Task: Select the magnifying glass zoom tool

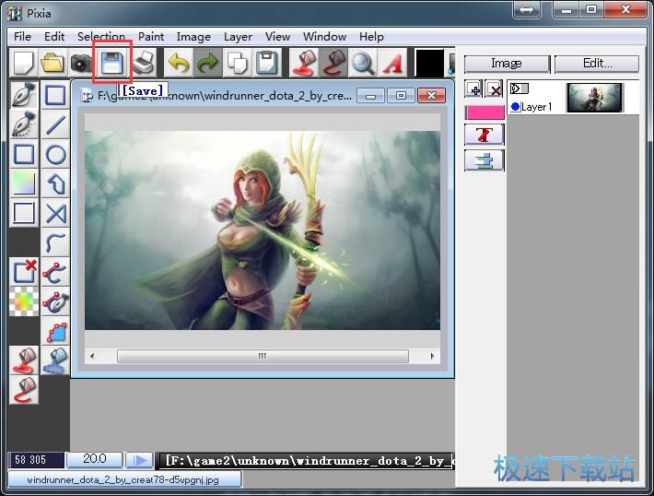Action: [x=362, y=63]
